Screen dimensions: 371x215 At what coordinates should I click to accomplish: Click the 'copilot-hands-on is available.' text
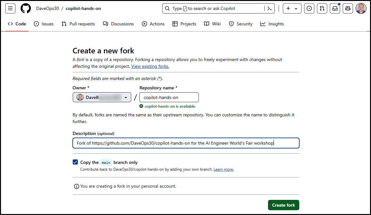[x=170, y=106]
